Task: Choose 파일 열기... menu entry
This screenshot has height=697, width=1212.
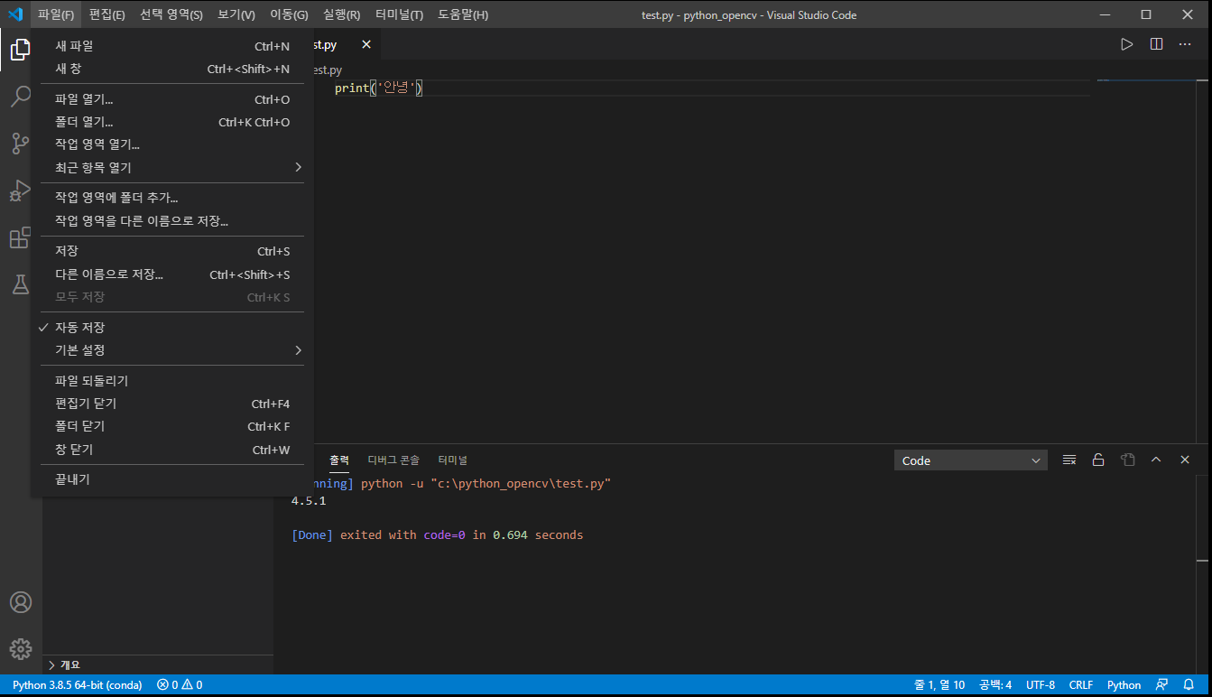Action: [x=171, y=99]
